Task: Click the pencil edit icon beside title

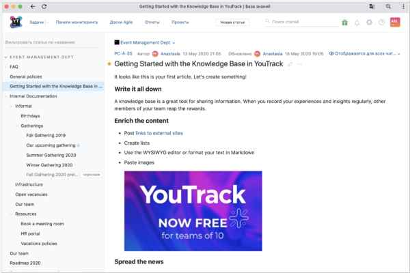Action: tap(290, 64)
